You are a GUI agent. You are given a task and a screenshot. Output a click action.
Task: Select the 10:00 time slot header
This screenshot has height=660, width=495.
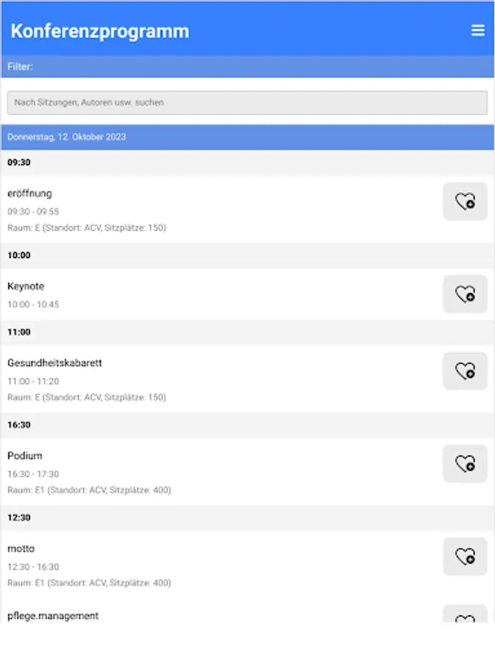click(19, 255)
